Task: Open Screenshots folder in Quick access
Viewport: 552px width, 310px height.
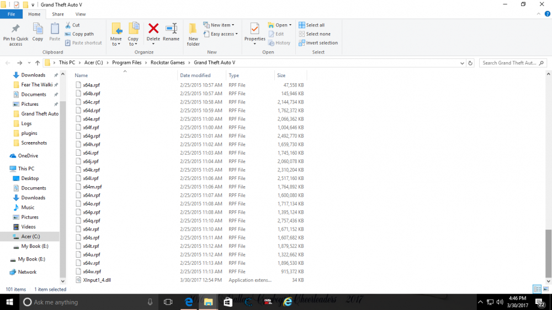Action: (34, 143)
